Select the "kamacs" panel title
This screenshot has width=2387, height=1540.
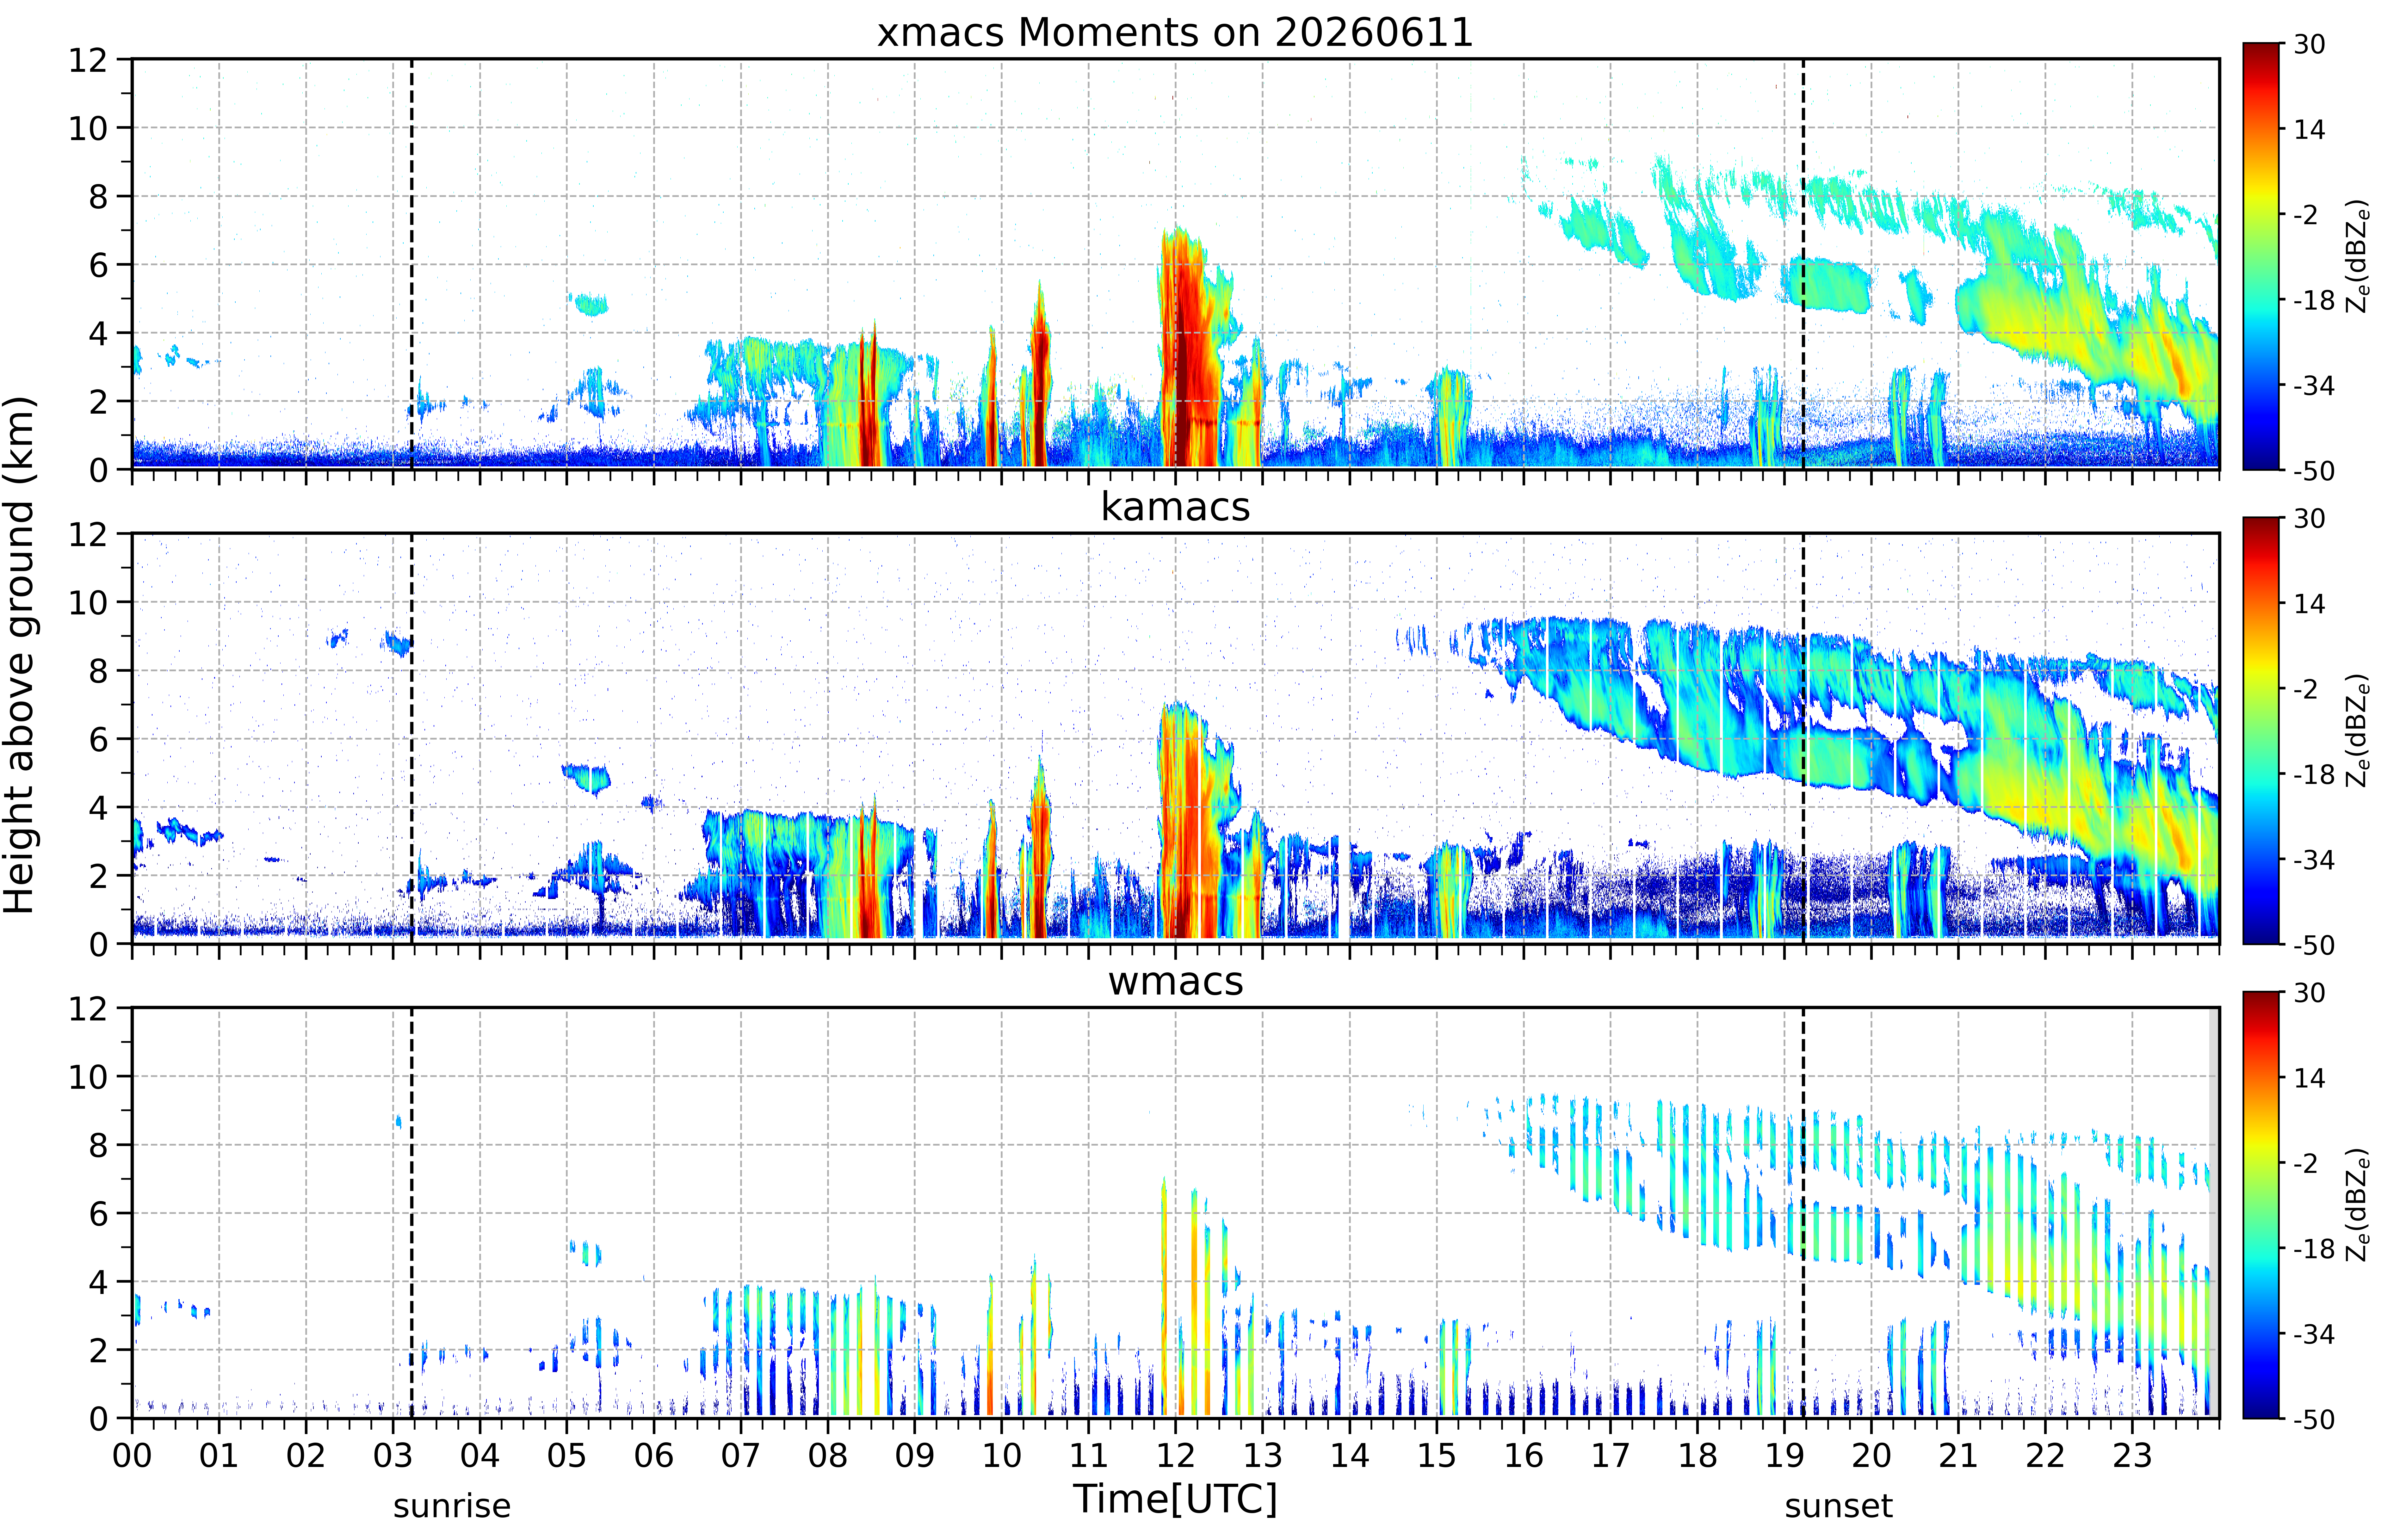click(x=1175, y=507)
